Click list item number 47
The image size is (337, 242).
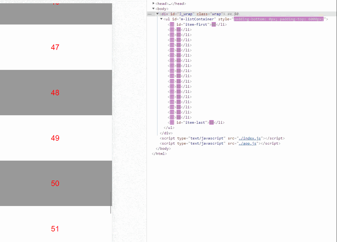[x=56, y=47]
